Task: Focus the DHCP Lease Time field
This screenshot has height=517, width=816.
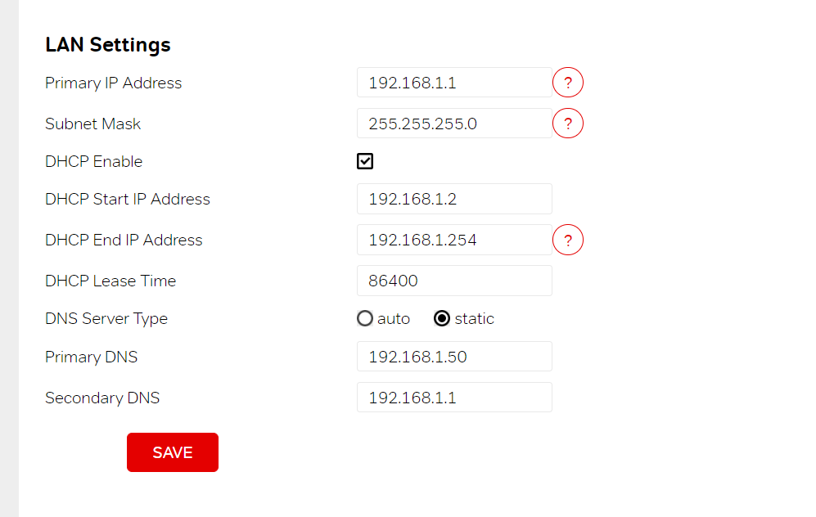Action: (x=454, y=281)
